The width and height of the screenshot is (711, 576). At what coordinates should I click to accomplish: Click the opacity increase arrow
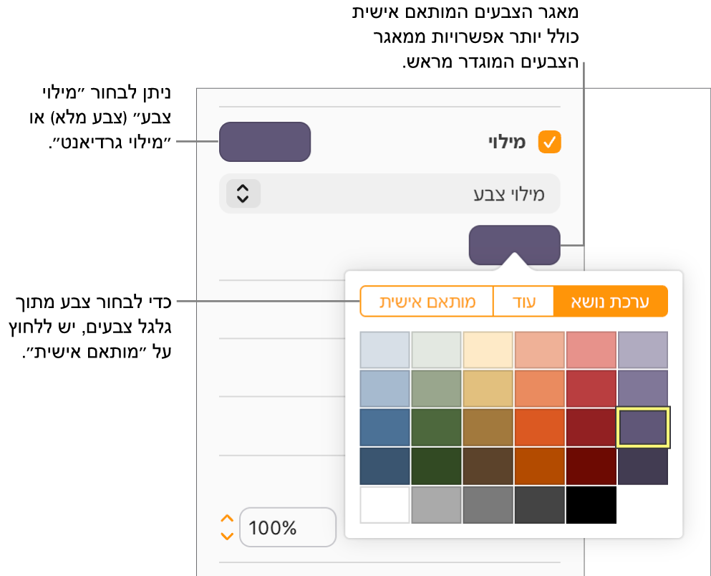pyautogui.click(x=227, y=518)
